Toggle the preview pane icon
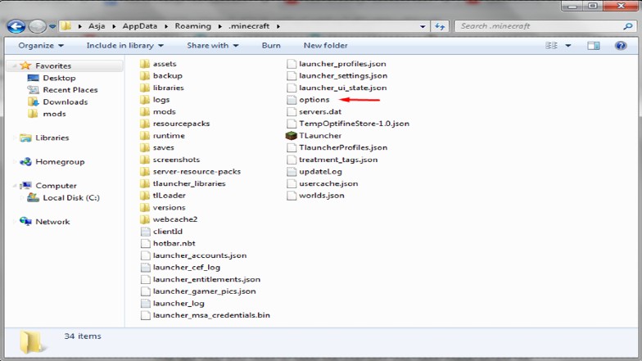 tap(593, 46)
